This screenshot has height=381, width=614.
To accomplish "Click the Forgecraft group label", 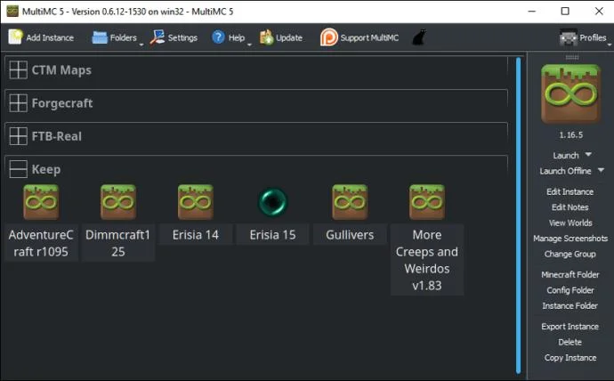I will click(x=62, y=103).
